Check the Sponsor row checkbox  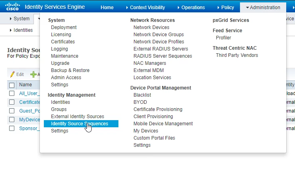pos(12,128)
